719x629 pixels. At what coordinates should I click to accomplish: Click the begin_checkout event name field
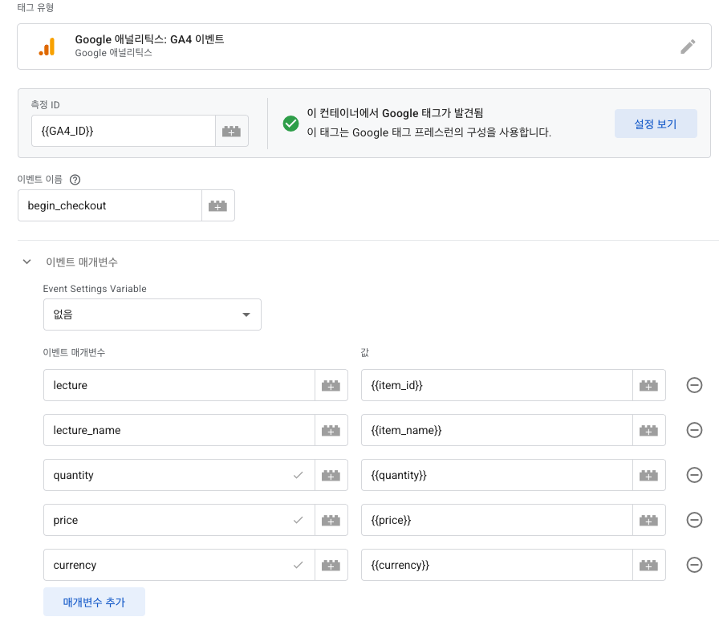(110, 205)
